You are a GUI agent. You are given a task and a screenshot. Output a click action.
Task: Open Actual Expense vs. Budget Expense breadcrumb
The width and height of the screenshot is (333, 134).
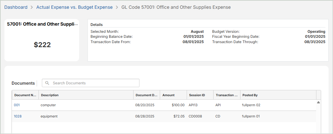click(74, 7)
